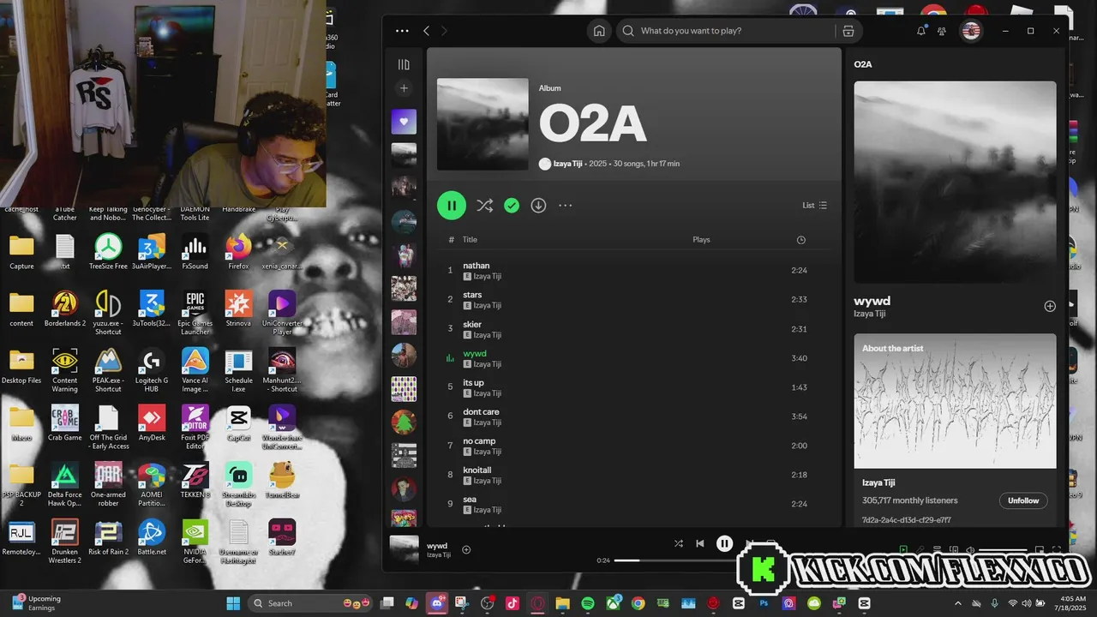
Task: Go back in Spotify navigation
Action: (426, 31)
